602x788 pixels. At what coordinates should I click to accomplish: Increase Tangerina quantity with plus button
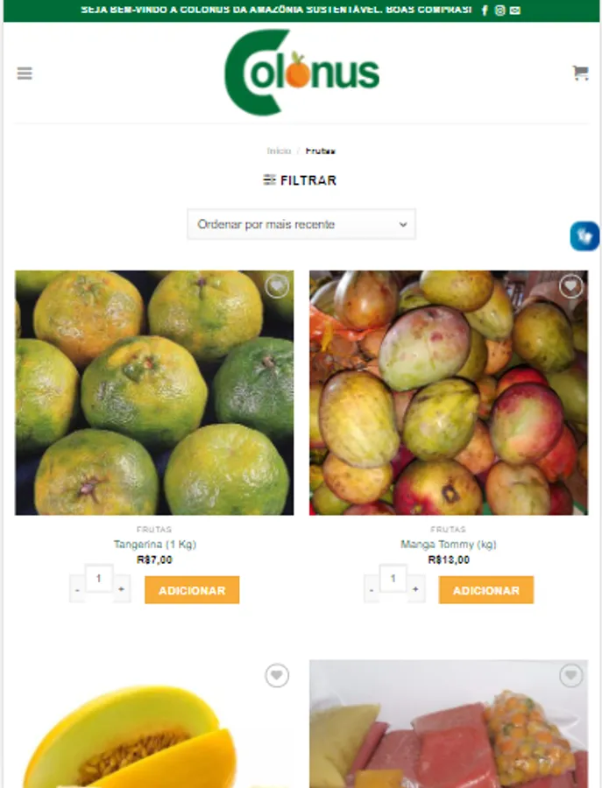click(121, 589)
